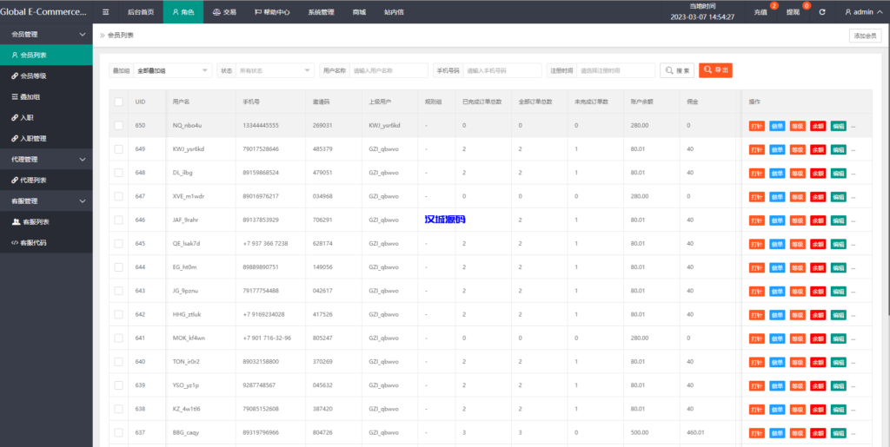The height and width of the screenshot is (447, 890).
Task: Click the refresh icon in top bar
Action: [822, 12]
